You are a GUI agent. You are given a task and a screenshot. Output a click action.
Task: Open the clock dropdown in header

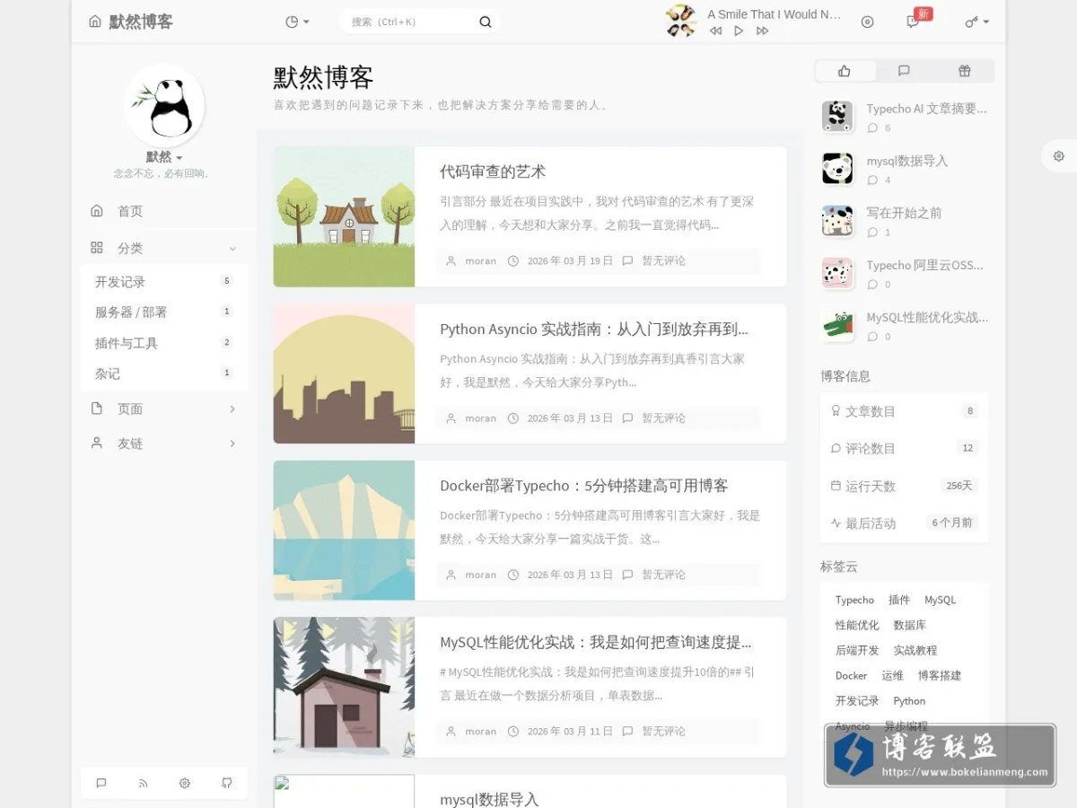pos(297,22)
